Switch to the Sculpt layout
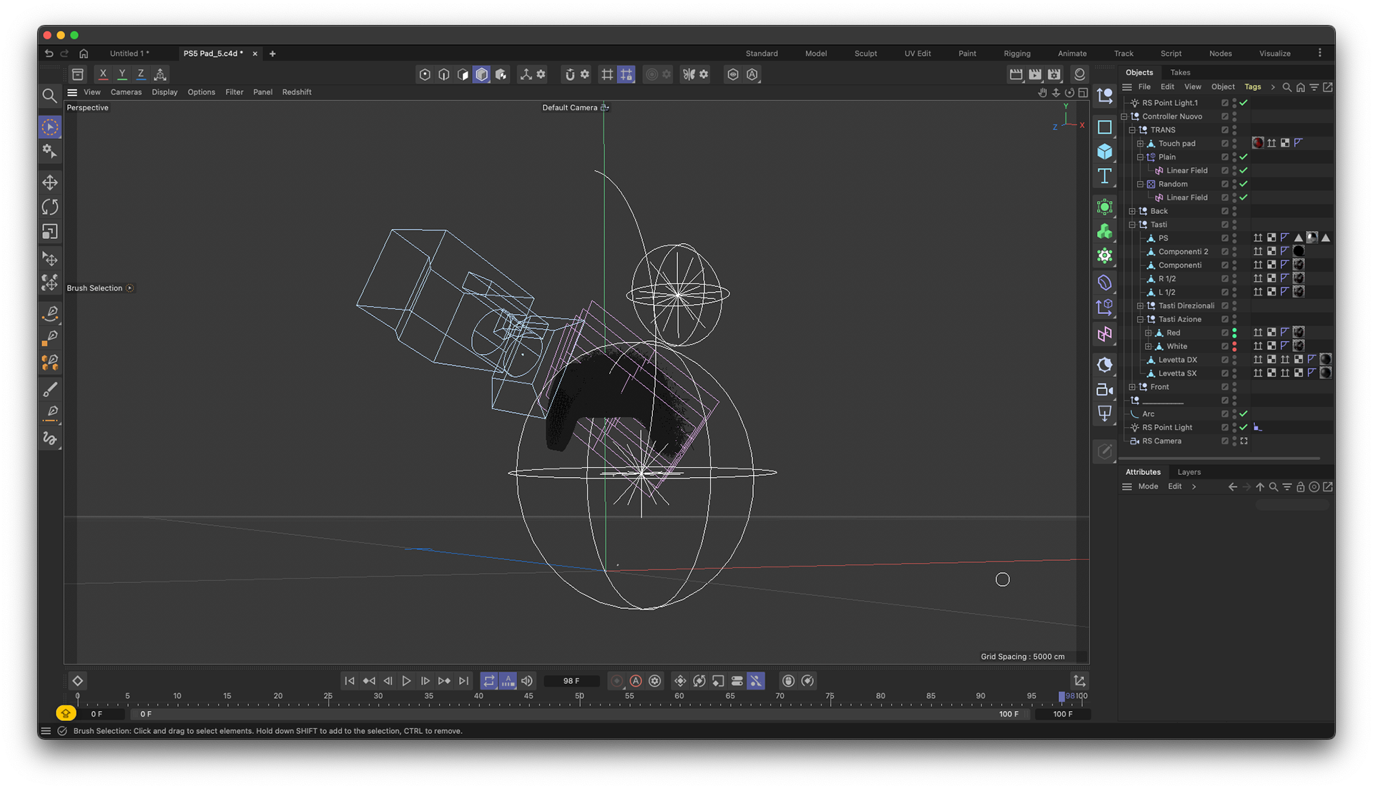 (x=865, y=54)
